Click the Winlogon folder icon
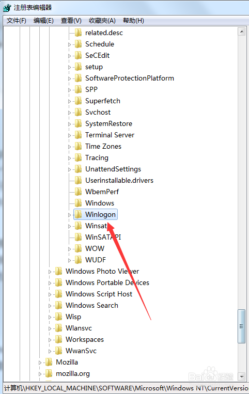 79,214
